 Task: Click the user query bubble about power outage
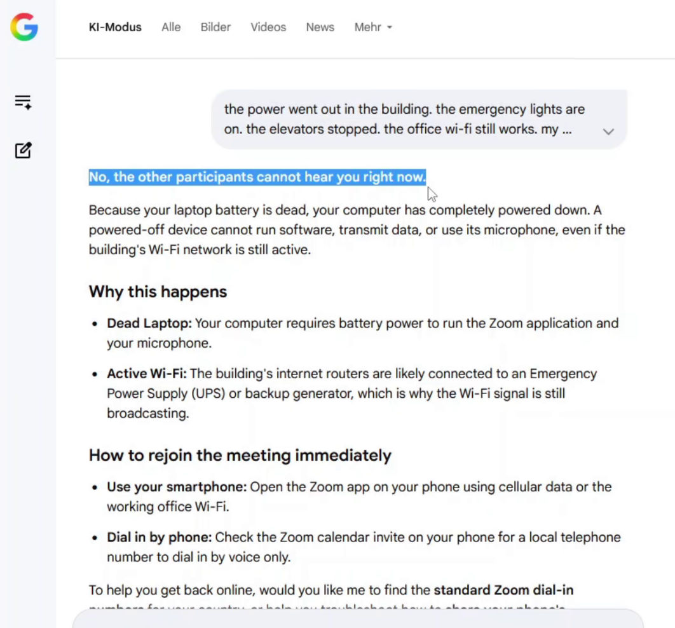tap(419, 119)
